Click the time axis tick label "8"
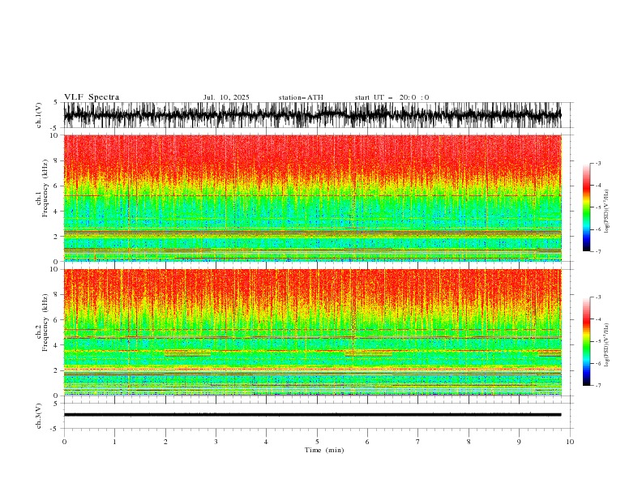The width and height of the screenshot is (642, 496). (469, 442)
